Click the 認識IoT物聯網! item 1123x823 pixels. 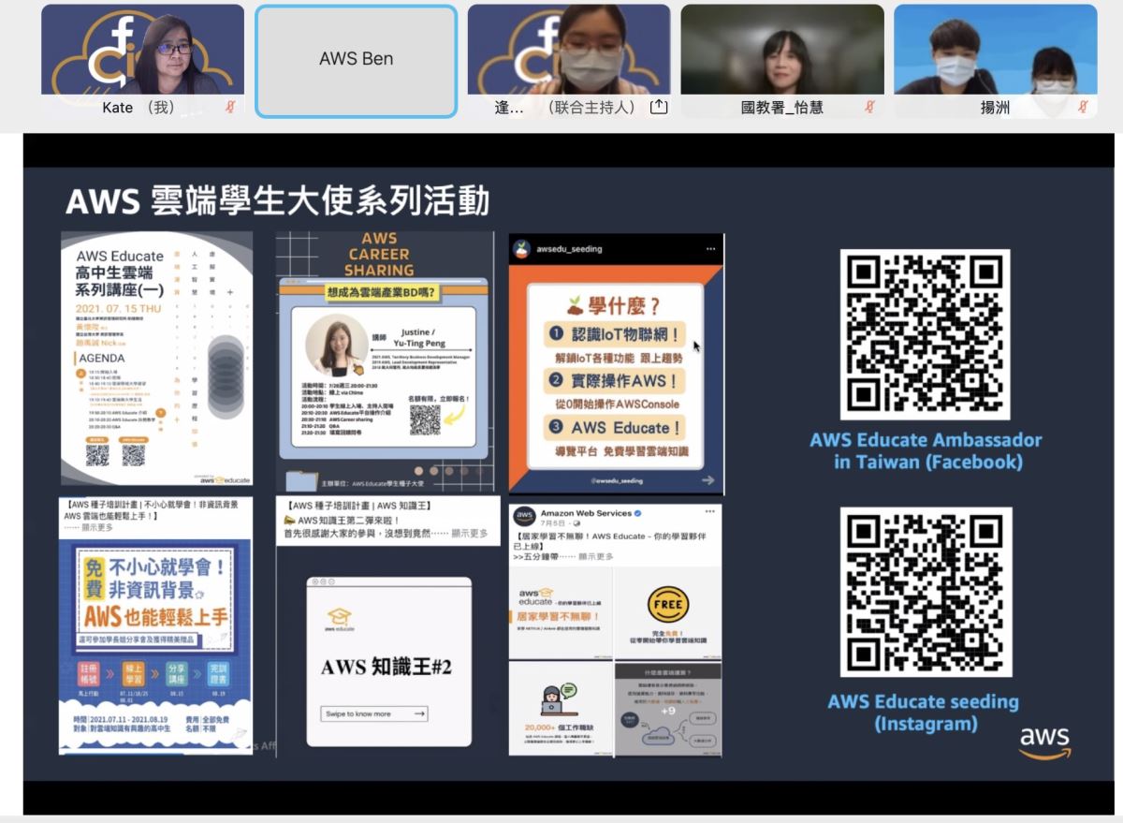615,334
